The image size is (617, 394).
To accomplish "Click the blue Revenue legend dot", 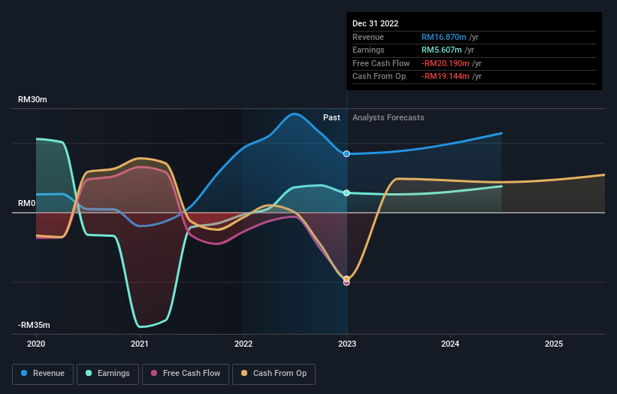I will click(24, 373).
